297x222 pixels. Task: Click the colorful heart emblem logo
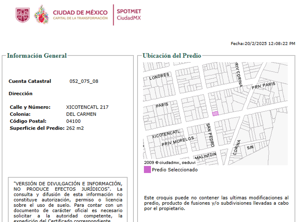click(41, 14)
